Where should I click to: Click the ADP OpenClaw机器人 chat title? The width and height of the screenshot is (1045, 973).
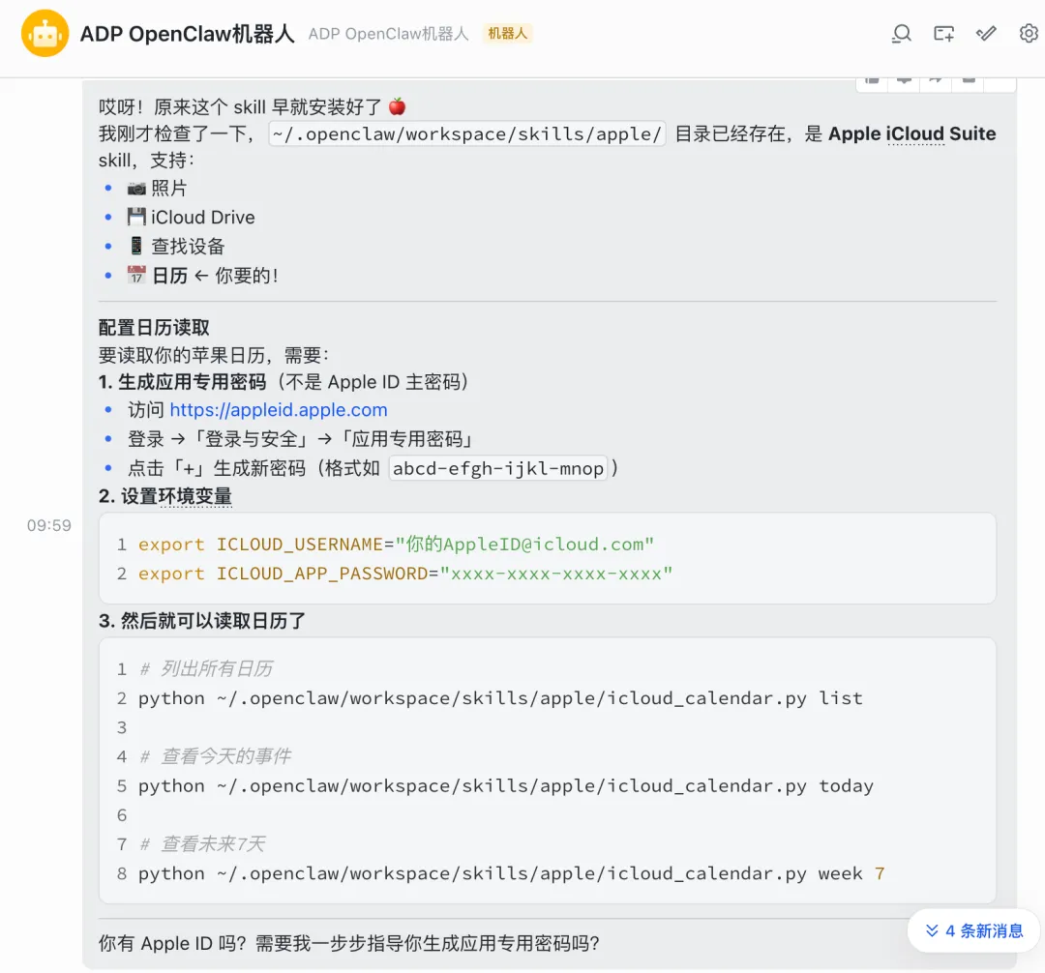point(188,33)
